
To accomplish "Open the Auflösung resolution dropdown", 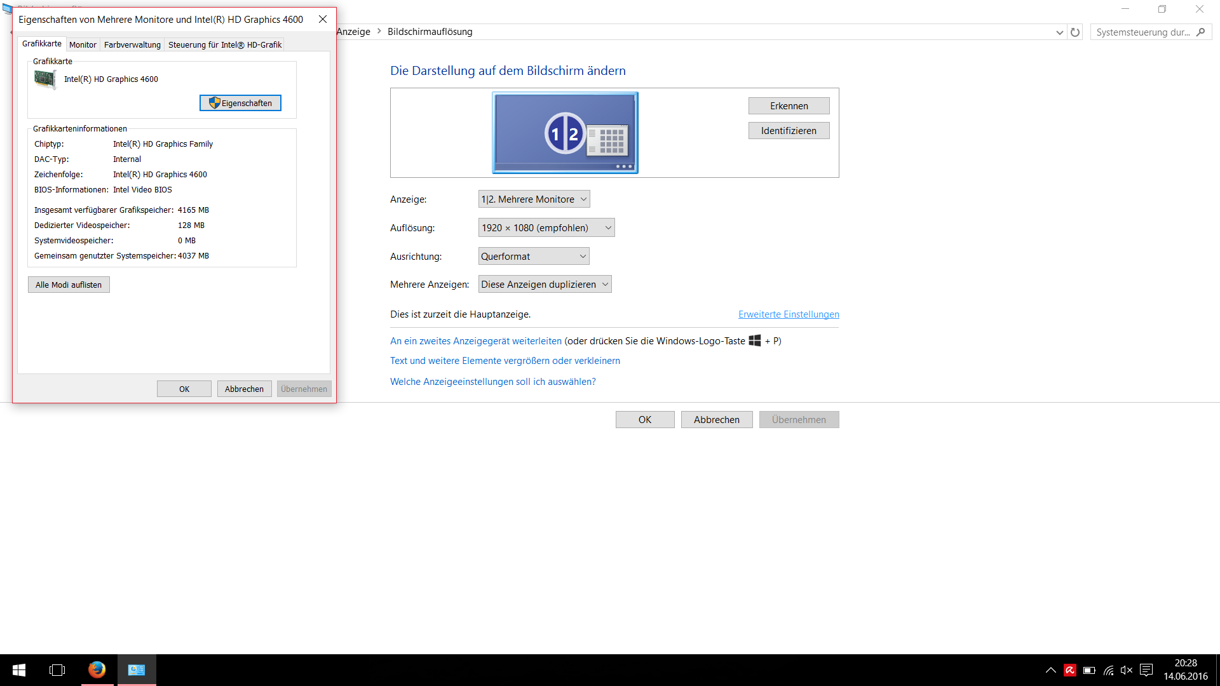I will [546, 228].
